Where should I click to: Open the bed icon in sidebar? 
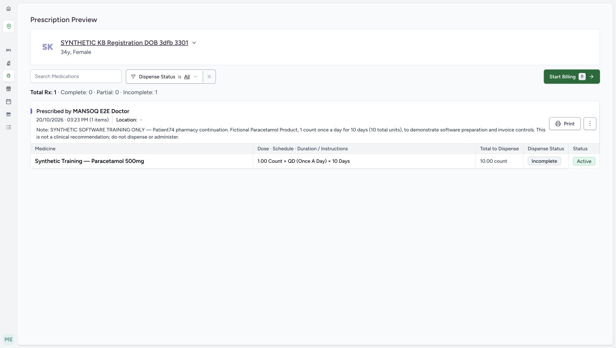(9, 50)
